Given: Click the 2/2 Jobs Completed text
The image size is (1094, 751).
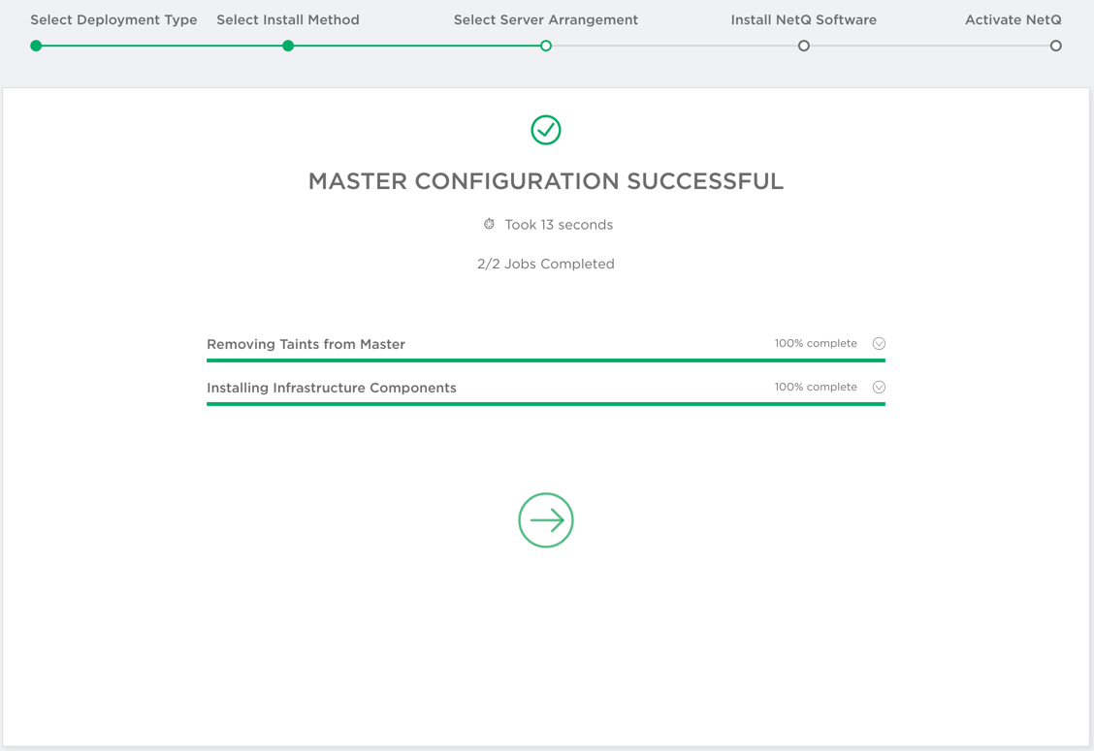Looking at the screenshot, I should pos(545,264).
